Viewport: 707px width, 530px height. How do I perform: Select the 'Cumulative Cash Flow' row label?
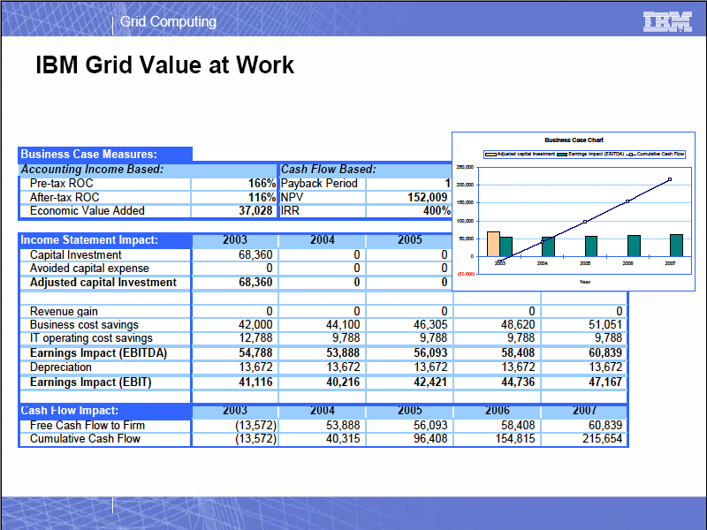pyautogui.click(x=85, y=439)
